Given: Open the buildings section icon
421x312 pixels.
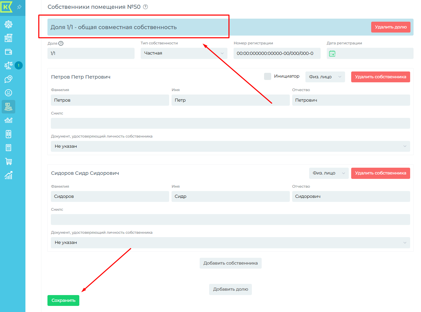Looking at the screenshot, I should click(8, 38).
